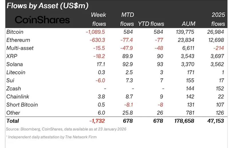Click the AUM column header

tap(188, 24)
